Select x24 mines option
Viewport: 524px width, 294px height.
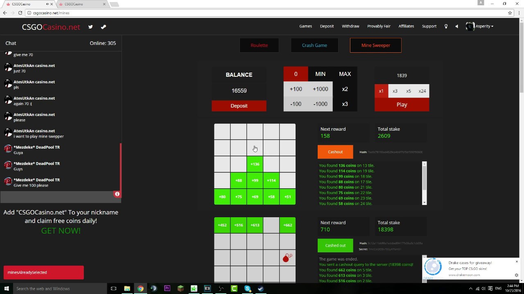[x=422, y=91]
